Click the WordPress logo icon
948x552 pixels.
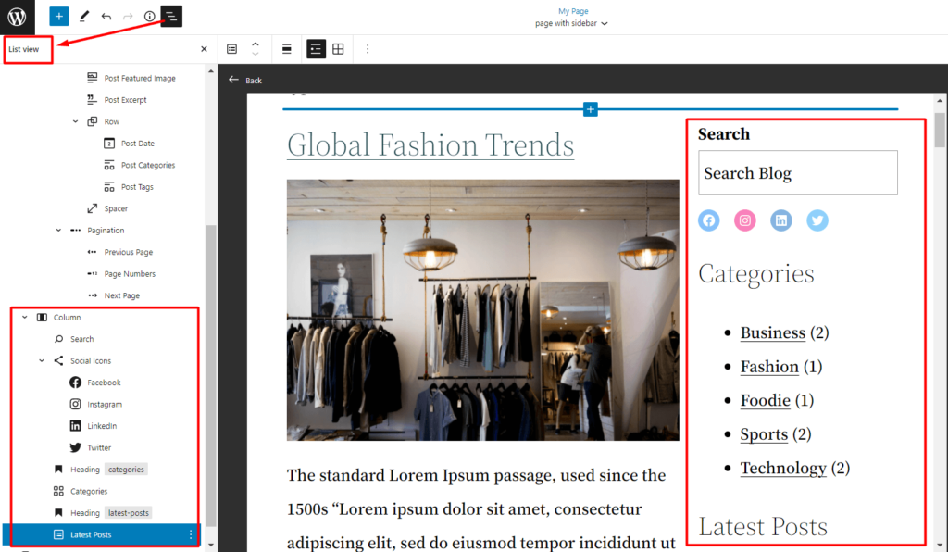(18, 17)
